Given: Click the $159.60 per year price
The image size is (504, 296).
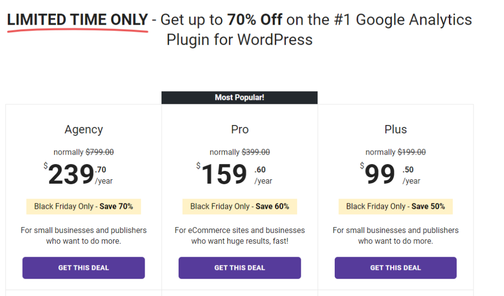Looking at the screenshot, I should (x=234, y=174).
